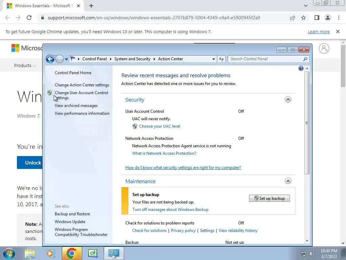The height and width of the screenshot is (260, 346).
Task: Refresh the Control Panel address bar
Action: tap(221, 59)
